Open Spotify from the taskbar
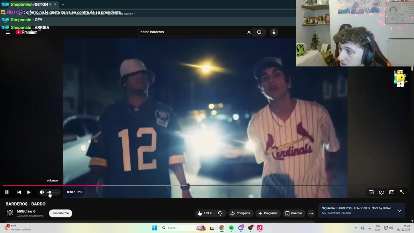 coord(231,228)
